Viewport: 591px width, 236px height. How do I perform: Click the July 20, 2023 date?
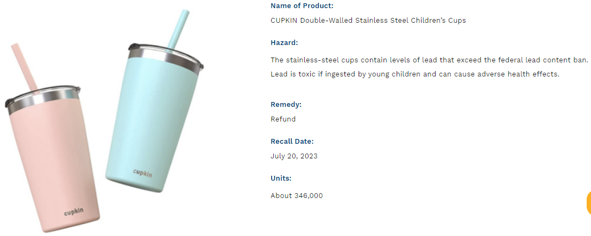pyautogui.click(x=294, y=156)
